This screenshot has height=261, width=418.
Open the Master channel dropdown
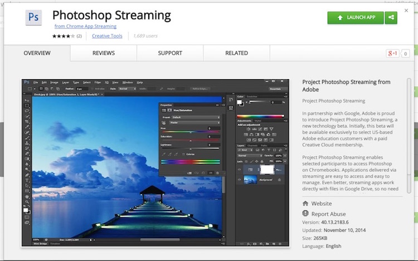point(195,123)
